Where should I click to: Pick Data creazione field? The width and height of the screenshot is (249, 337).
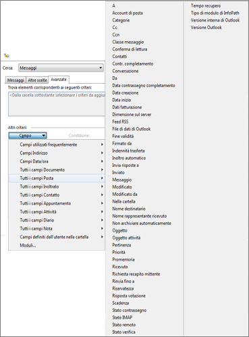tap(126, 93)
